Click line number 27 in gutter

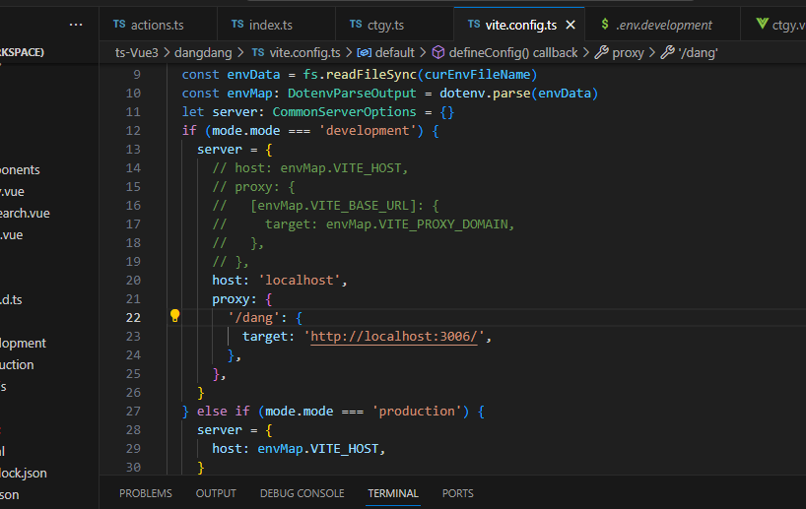click(133, 411)
